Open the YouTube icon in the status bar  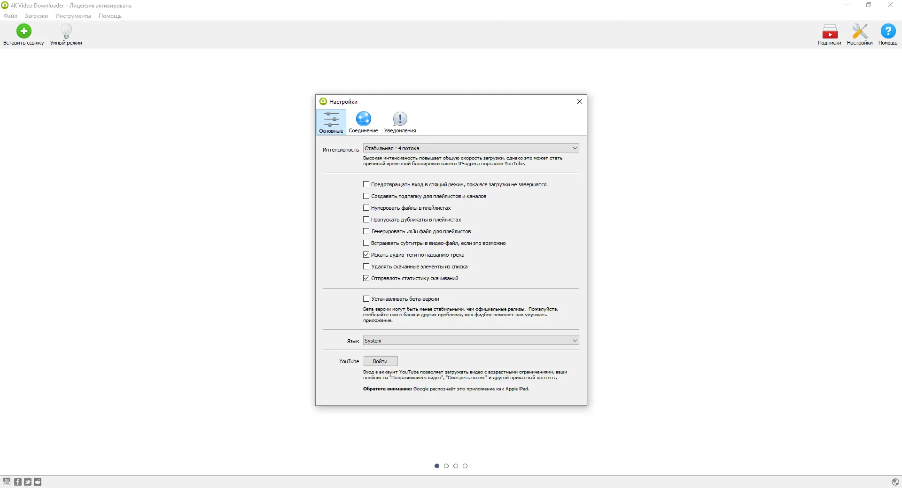click(x=7, y=481)
